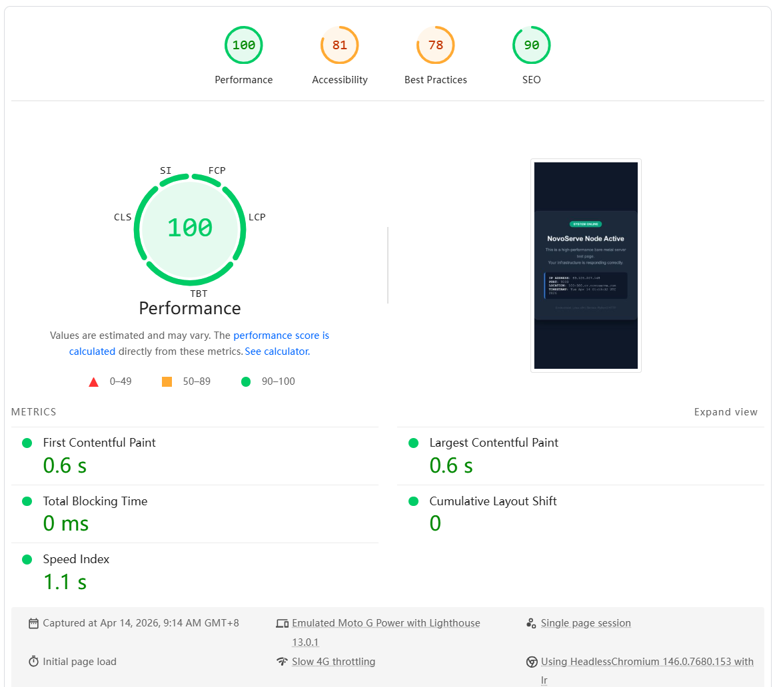Click the stopwatch icon beside Initial page load
777x687 pixels.
tap(33, 661)
